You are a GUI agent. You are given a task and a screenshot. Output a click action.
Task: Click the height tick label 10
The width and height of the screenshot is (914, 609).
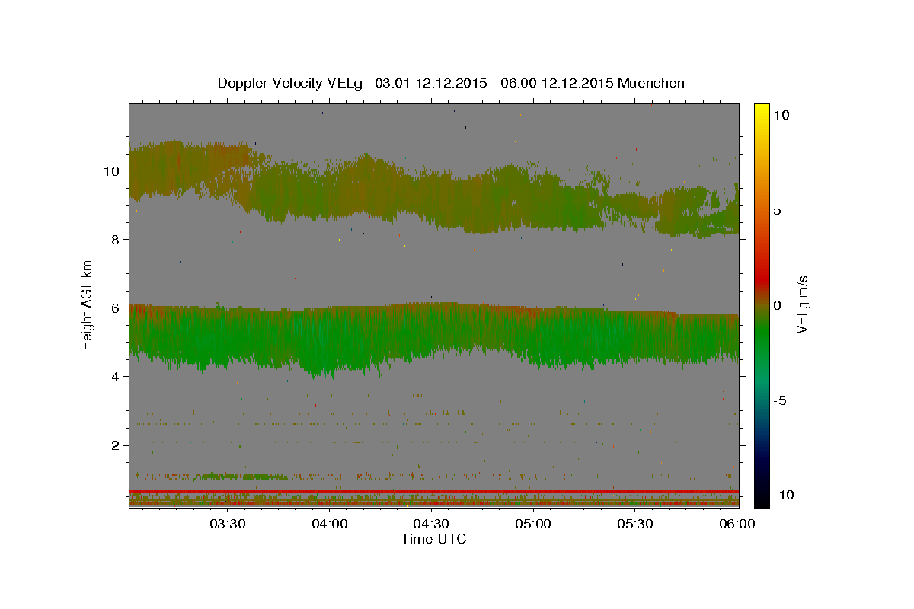tap(112, 171)
